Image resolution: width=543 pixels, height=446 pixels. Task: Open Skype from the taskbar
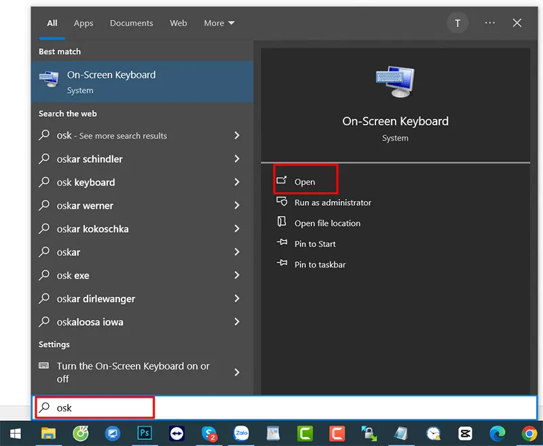pyautogui.click(x=209, y=433)
